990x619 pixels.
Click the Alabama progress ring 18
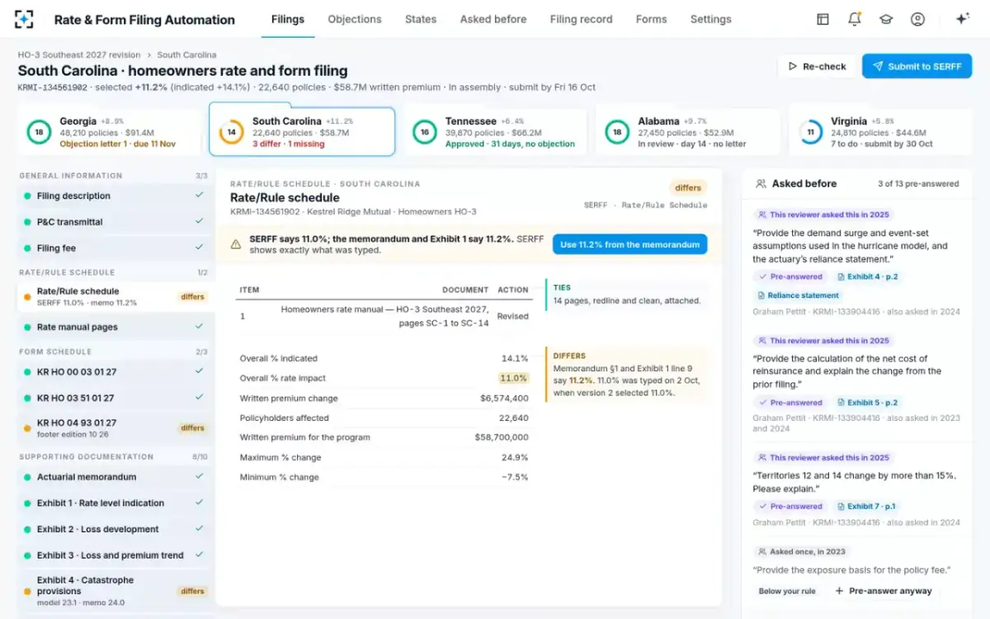[x=617, y=132]
